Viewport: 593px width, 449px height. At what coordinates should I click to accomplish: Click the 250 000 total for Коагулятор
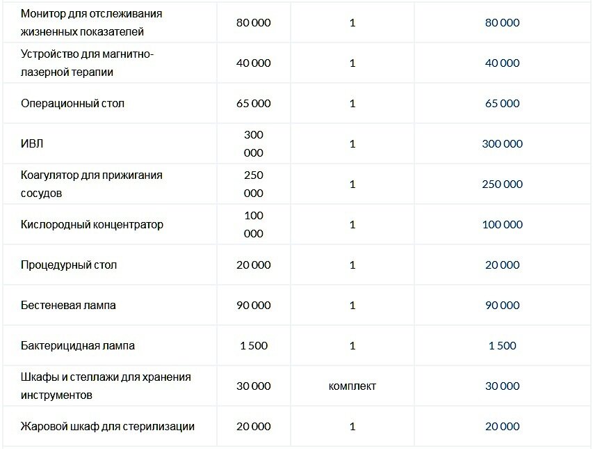pos(502,184)
